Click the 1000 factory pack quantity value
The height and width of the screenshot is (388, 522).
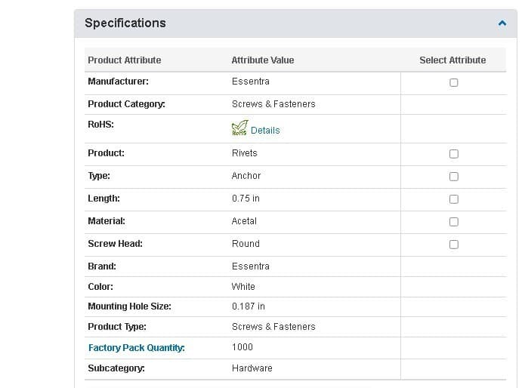pyautogui.click(x=242, y=347)
